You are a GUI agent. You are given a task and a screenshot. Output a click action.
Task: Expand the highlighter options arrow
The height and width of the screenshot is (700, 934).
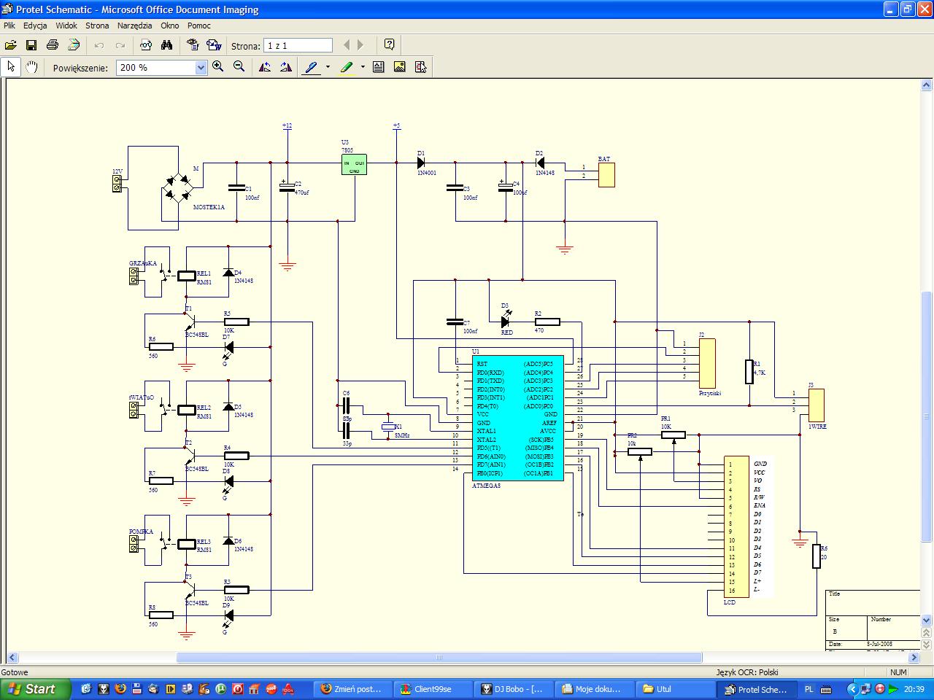363,67
